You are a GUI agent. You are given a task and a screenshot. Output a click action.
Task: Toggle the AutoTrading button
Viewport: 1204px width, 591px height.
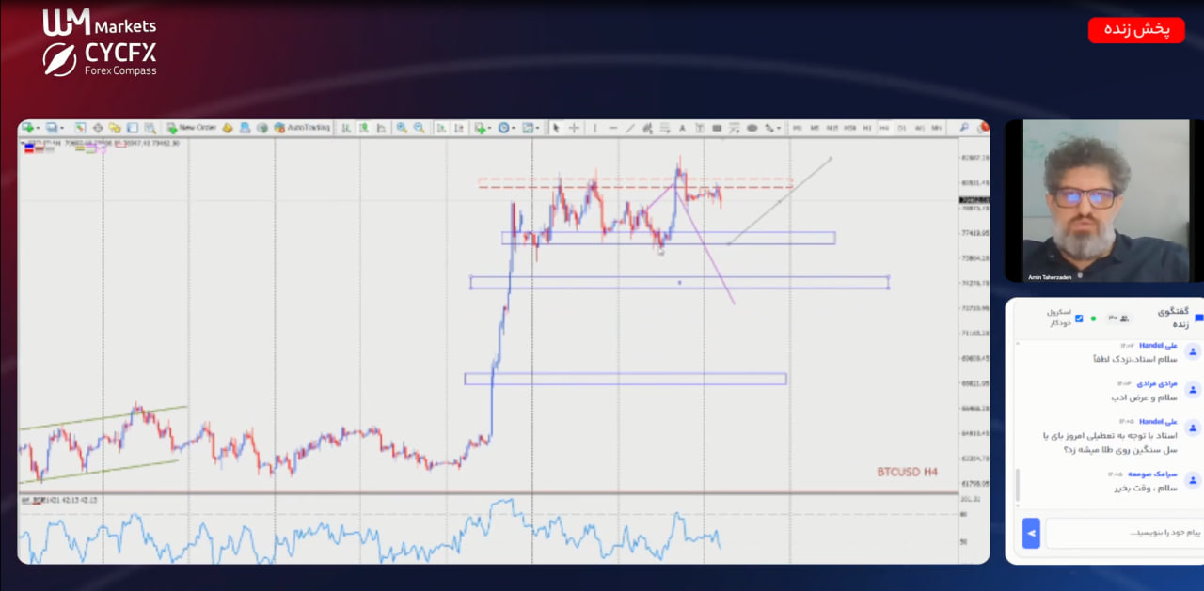point(302,128)
